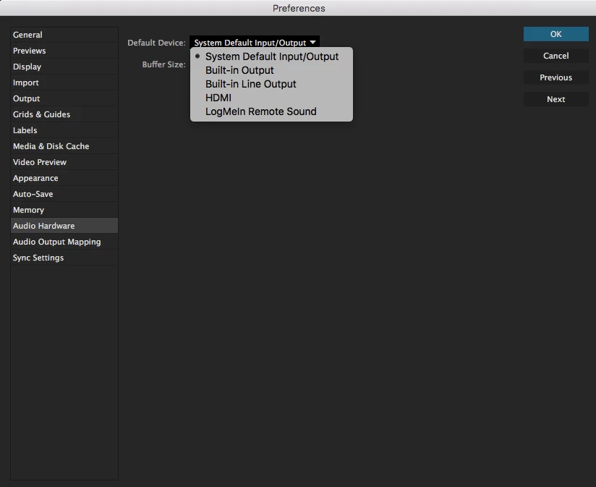Select LogMeIn Remote Sound device
Image resolution: width=596 pixels, height=487 pixels.
pyautogui.click(x=271, y=111)
